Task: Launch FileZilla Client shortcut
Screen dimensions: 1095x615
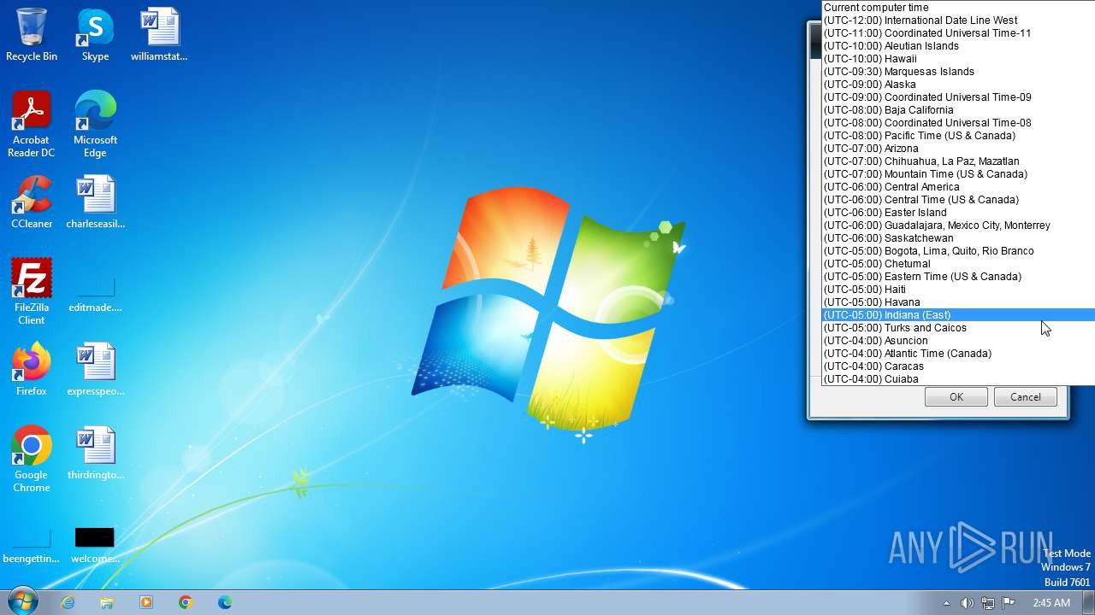Action: 32,291
